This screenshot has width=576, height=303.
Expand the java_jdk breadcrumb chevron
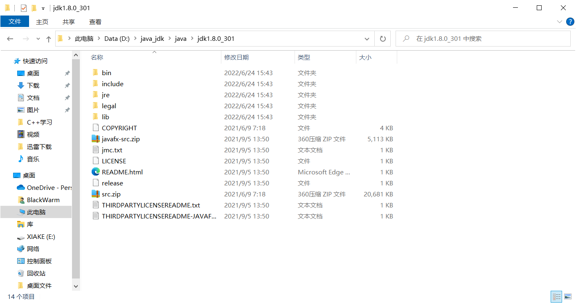(x=169, y=39)
